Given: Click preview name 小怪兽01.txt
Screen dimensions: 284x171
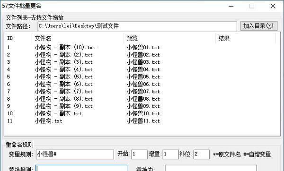Looking at the screenshot, I should point(143,48).
